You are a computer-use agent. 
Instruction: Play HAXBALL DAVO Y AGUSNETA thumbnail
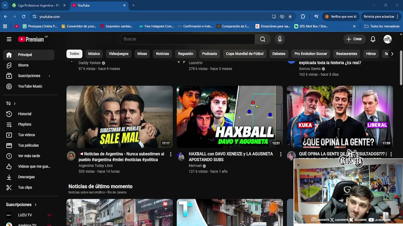click(230, 117)
